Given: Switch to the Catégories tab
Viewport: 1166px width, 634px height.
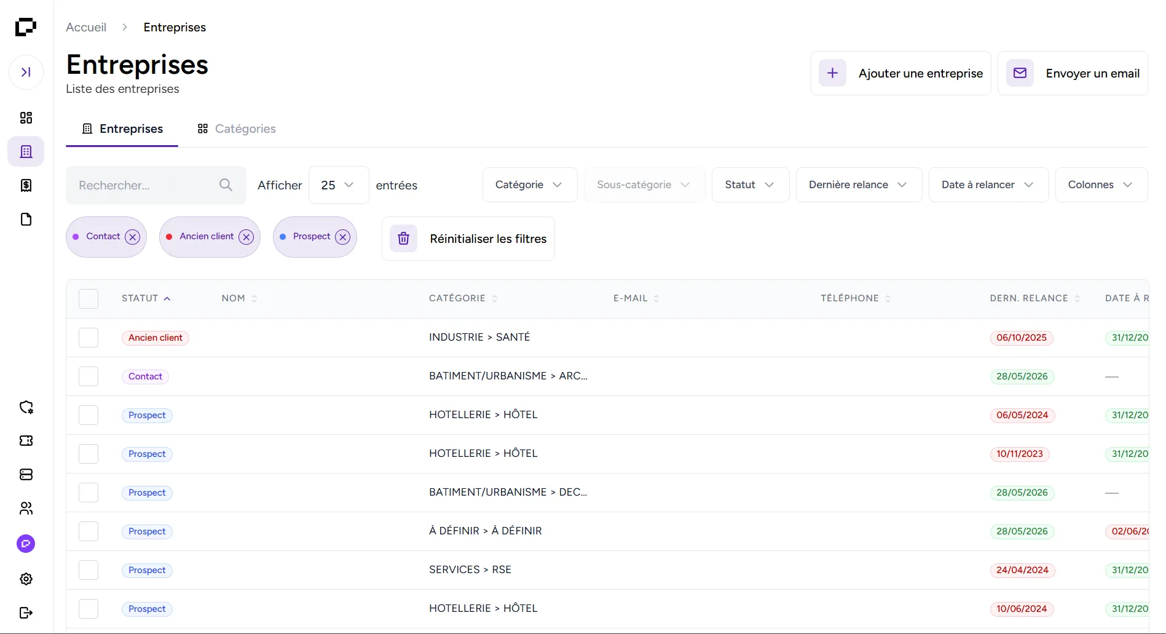Looking at the screenshot, I should coord(237,129).
